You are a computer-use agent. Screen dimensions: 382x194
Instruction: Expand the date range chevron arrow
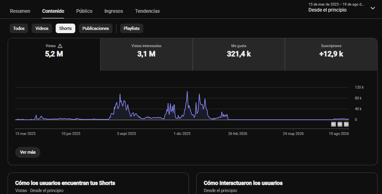pyautogui.click(x=373, y=8)
